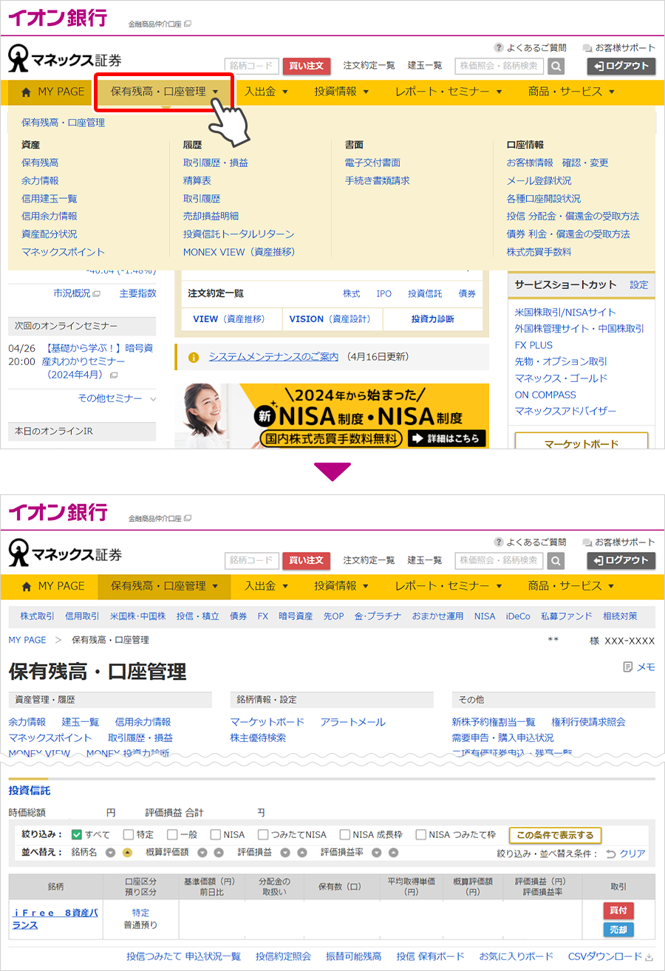665x971 pixels.
Task: Click the メモ note icon
Action: coord(628,667)
